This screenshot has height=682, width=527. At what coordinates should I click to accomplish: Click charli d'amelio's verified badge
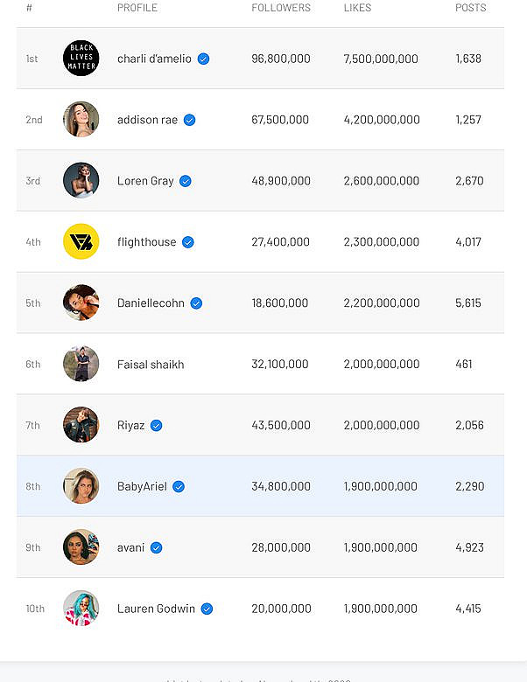pos(203,59)
